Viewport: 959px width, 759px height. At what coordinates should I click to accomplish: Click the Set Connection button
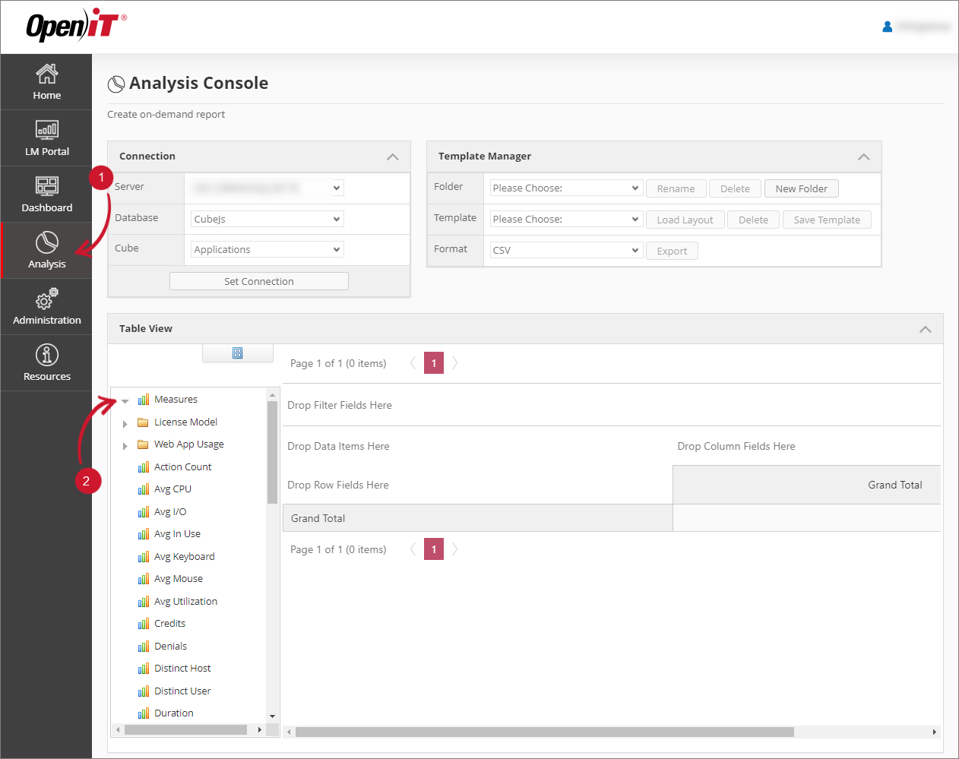point(258,282)
